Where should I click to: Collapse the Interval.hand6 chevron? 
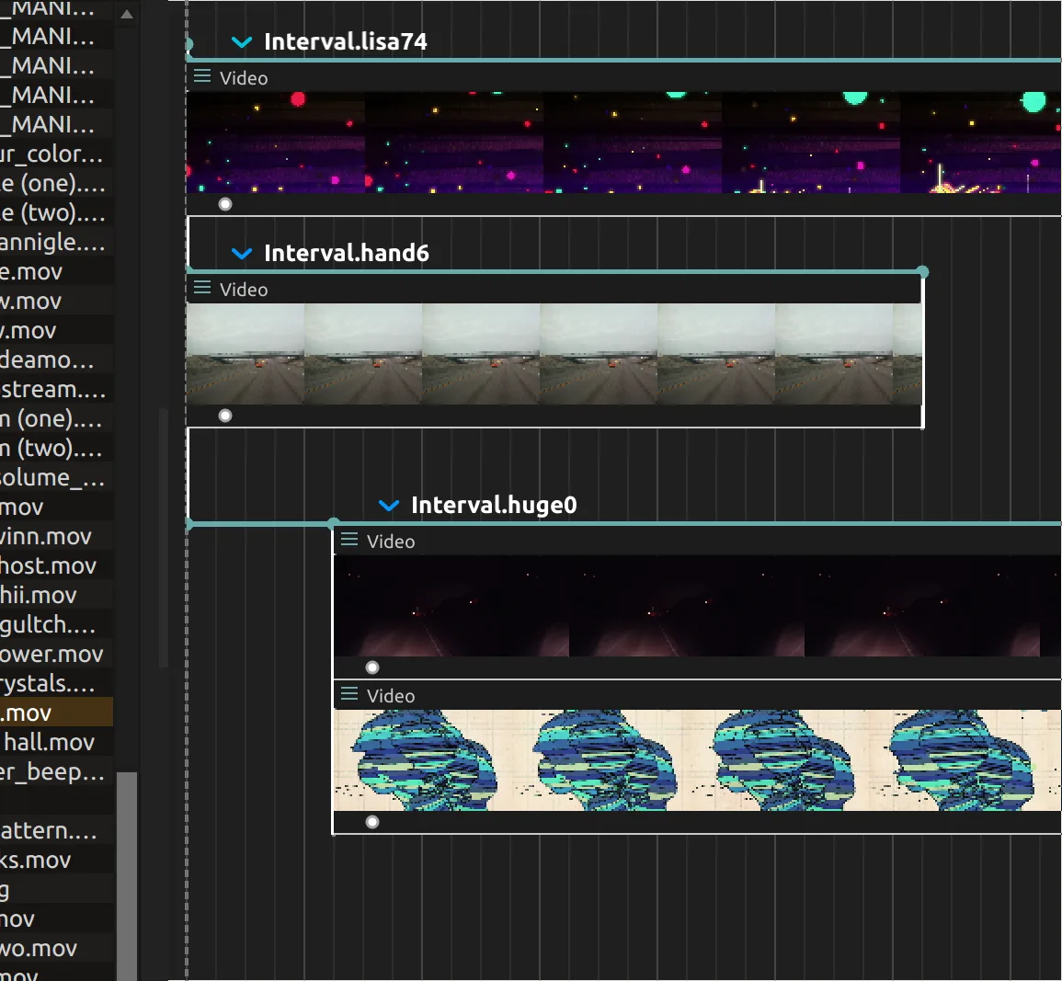point(242,254)
